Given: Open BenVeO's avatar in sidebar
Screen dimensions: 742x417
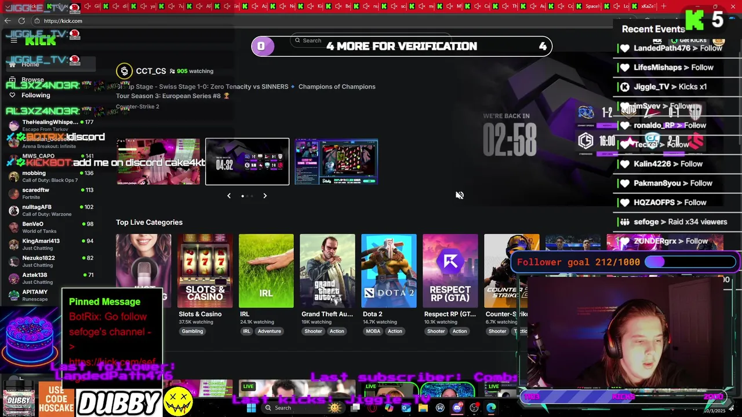Looking at the screenshot, I should coord(14,228).
